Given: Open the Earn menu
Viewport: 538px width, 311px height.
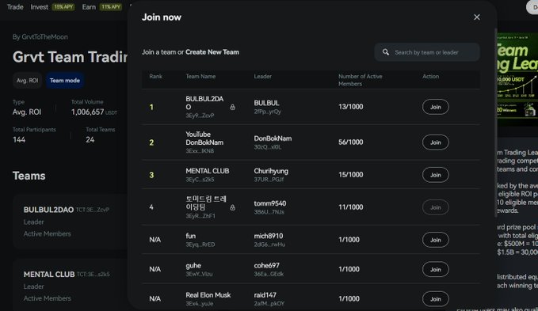Looking at the screenshot, I should tap(89, 7).
